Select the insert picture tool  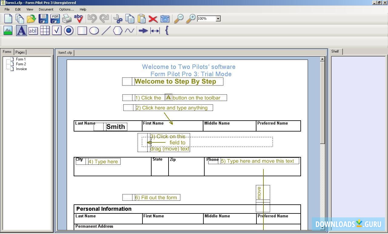pos(8,31)
